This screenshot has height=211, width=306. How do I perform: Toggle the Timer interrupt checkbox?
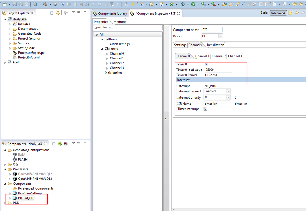click(x=205, y=109)
